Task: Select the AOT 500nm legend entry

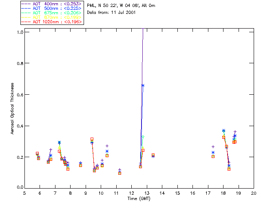Action: coord(56,8)
